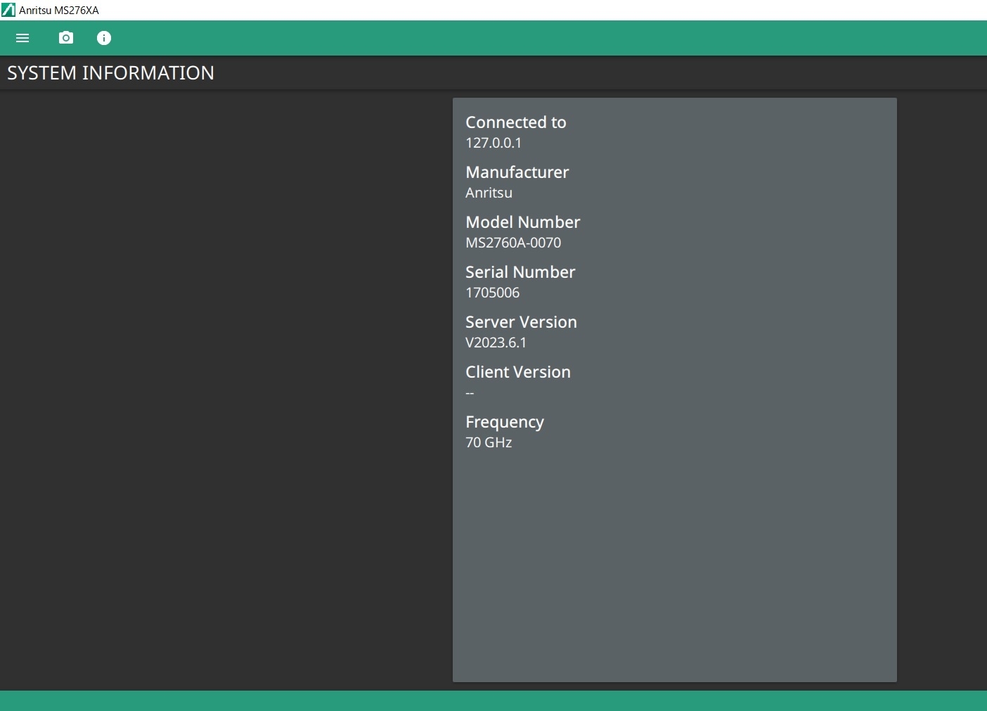Select the Anritsu manufacturer value
The image size is (987, 711).
(x=489, y=193)
